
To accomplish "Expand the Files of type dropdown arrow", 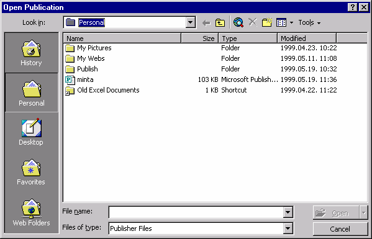I will coord(288,228).
